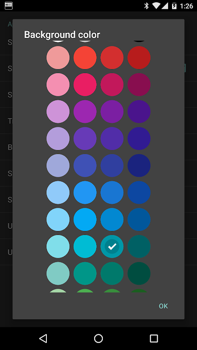
Task: Choose the medium light-blue 700 swatch
Action: point(112,220)
